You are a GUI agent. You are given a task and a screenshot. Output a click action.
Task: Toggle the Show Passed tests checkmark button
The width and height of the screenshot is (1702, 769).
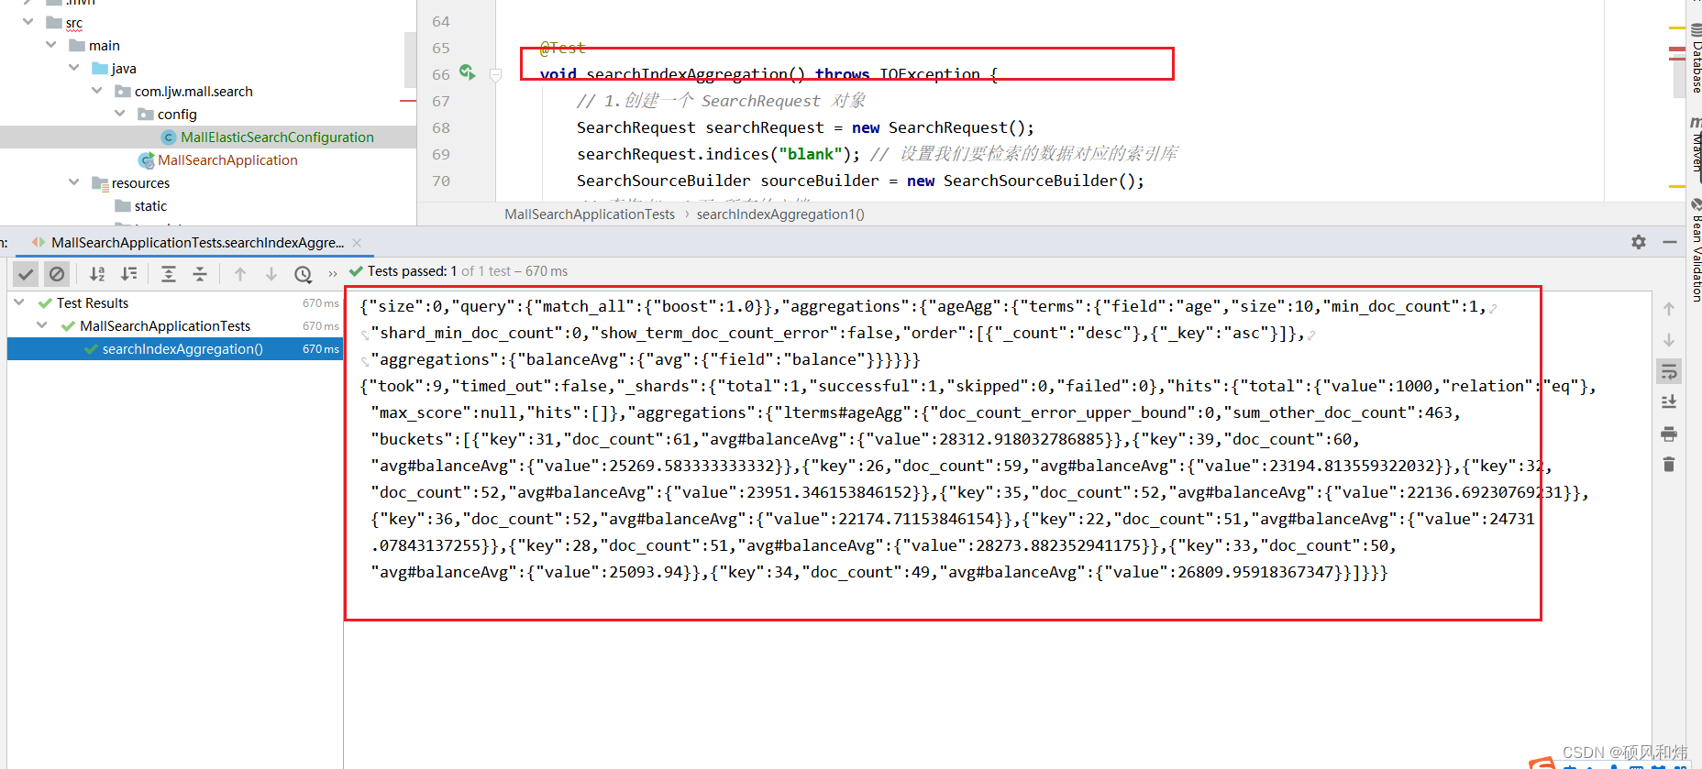tap(26, 273)
